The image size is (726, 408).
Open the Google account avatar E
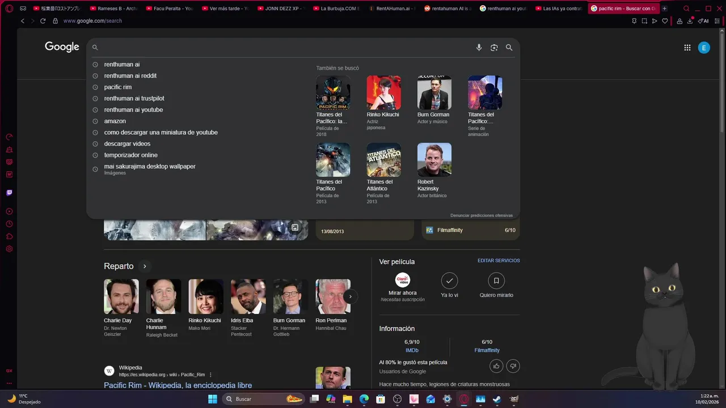704,48
